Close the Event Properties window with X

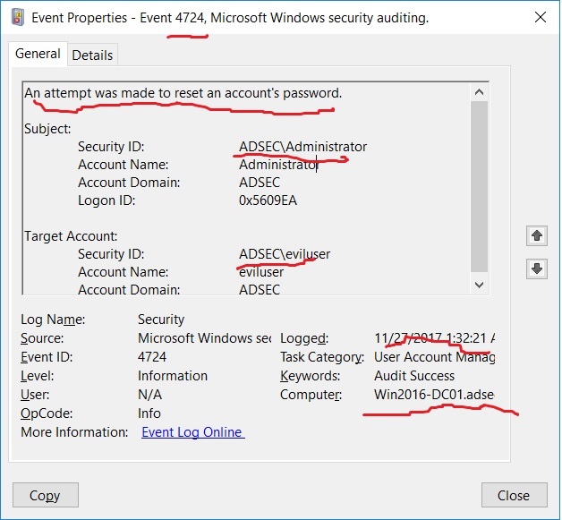[x=539, y=17]
